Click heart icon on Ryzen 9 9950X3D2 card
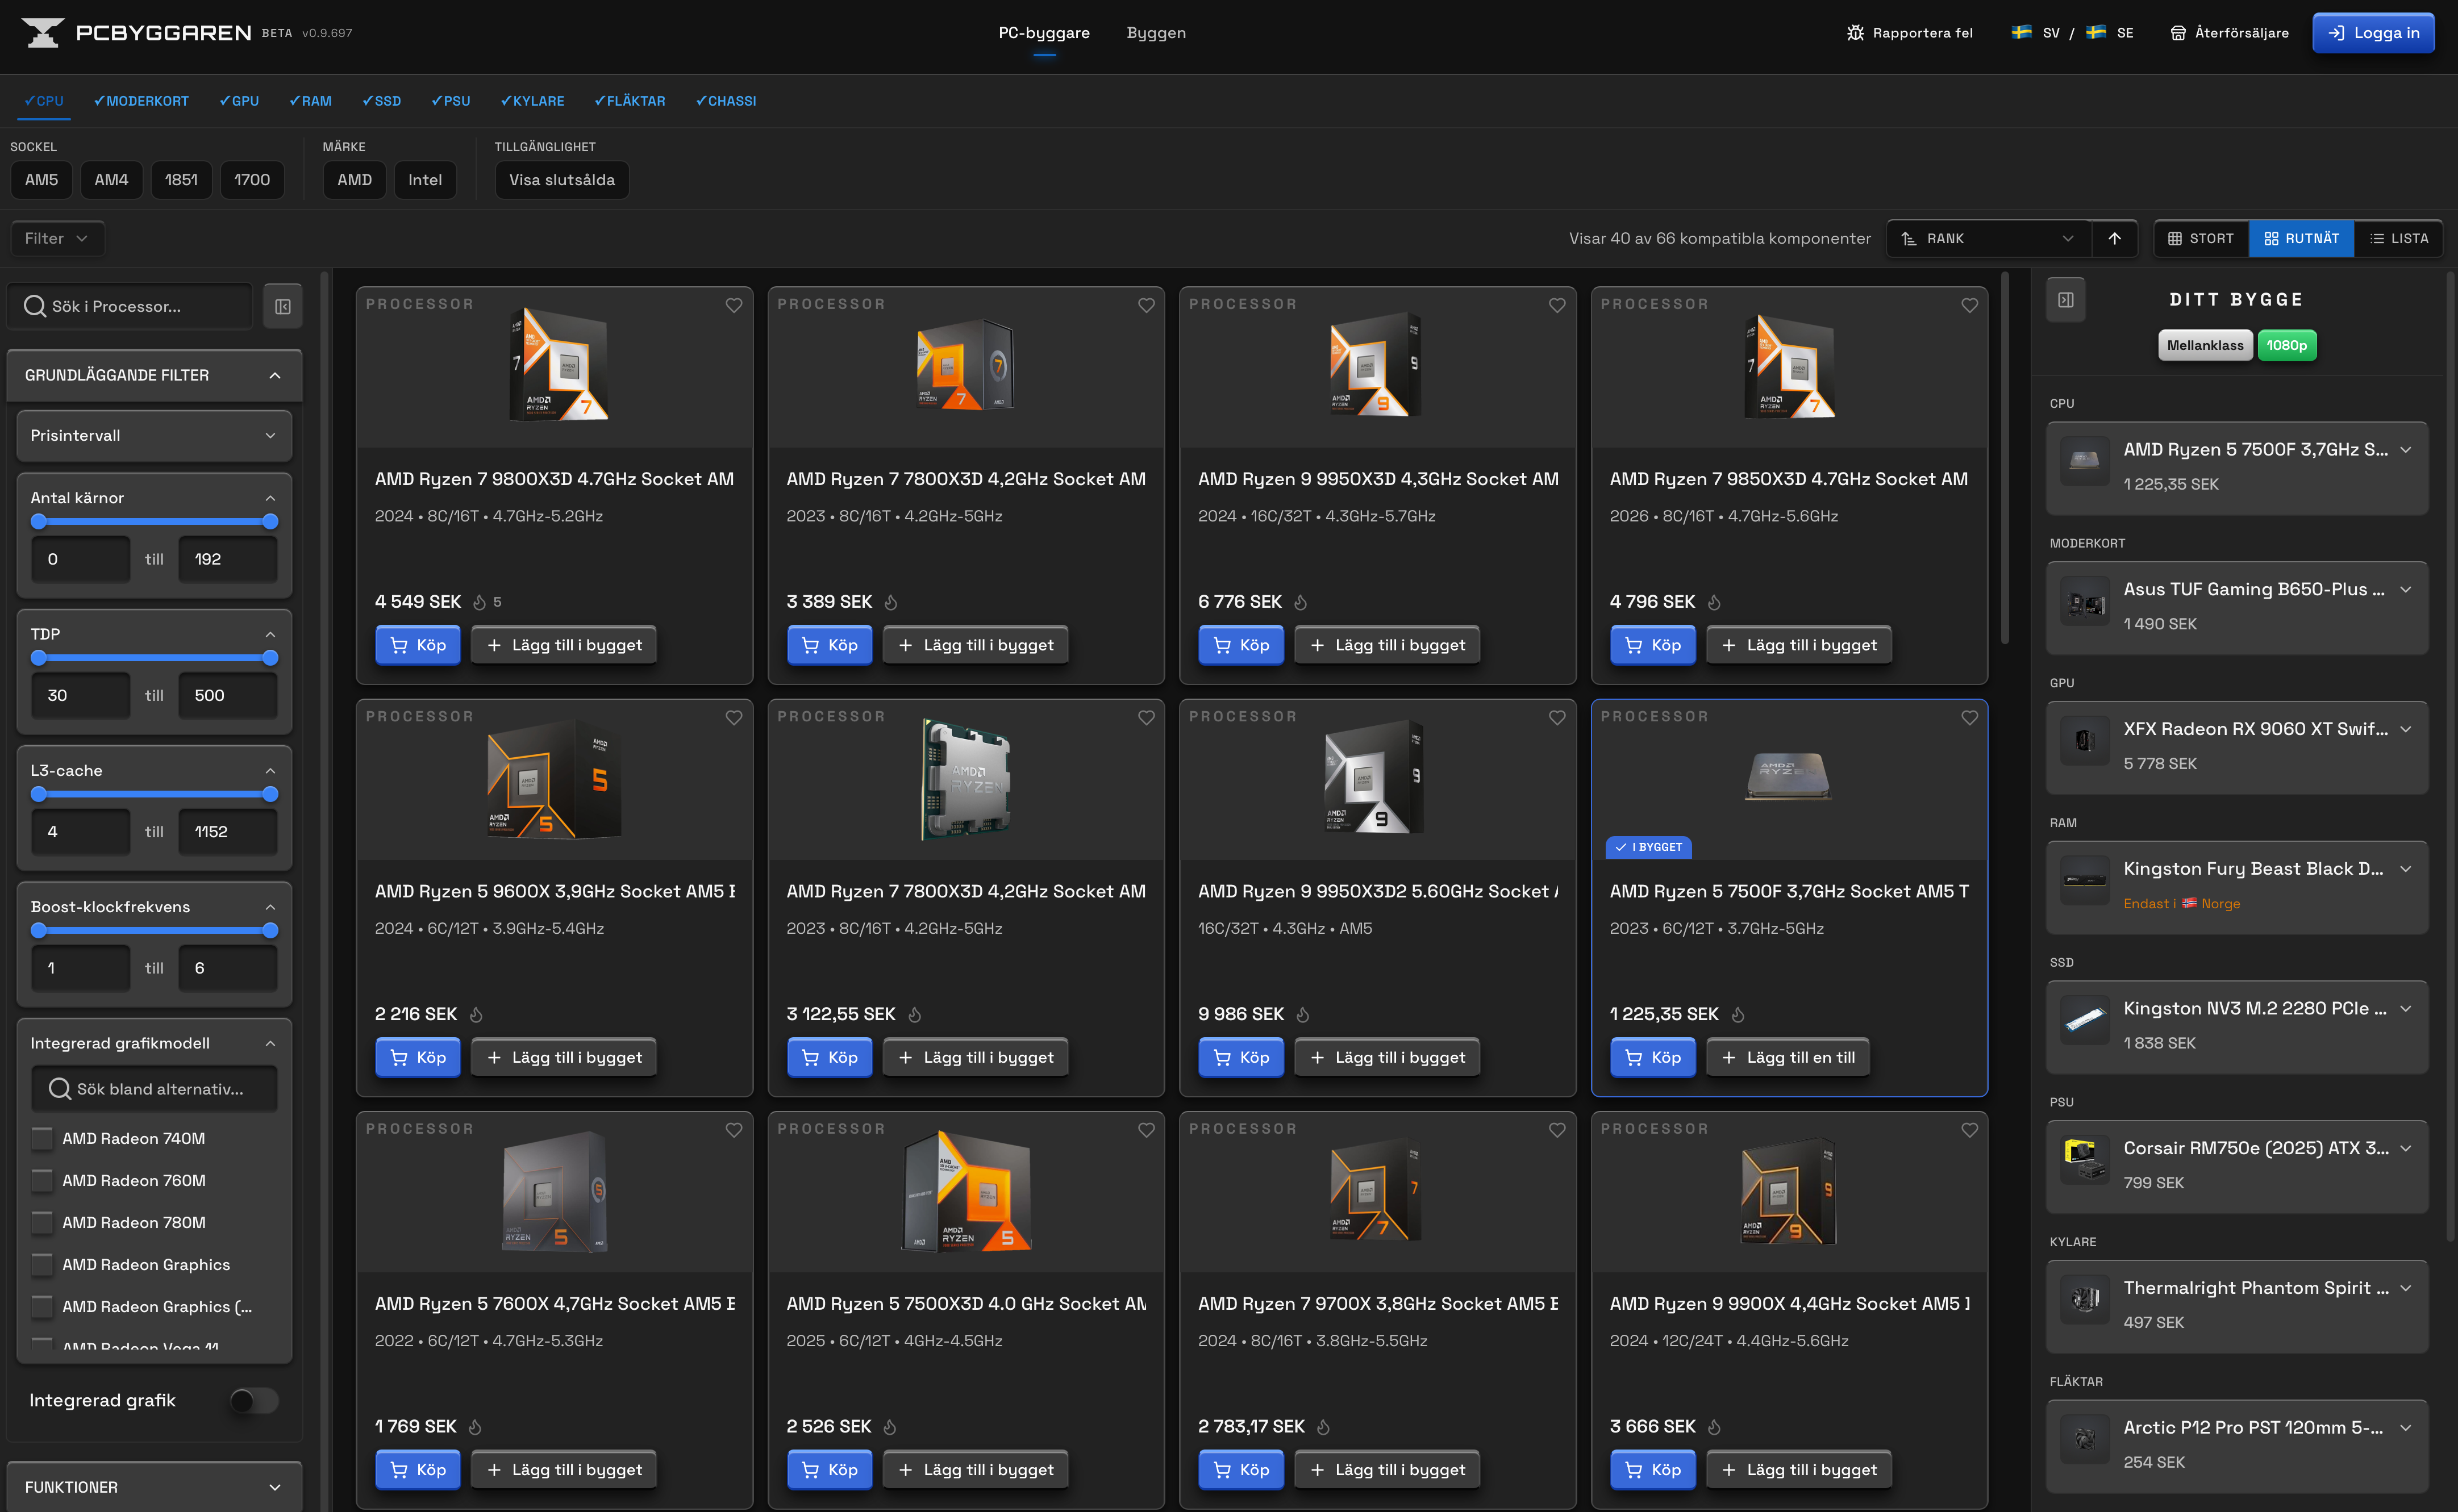The width and height of the screenshot is (2458, 1512). 1557,718
